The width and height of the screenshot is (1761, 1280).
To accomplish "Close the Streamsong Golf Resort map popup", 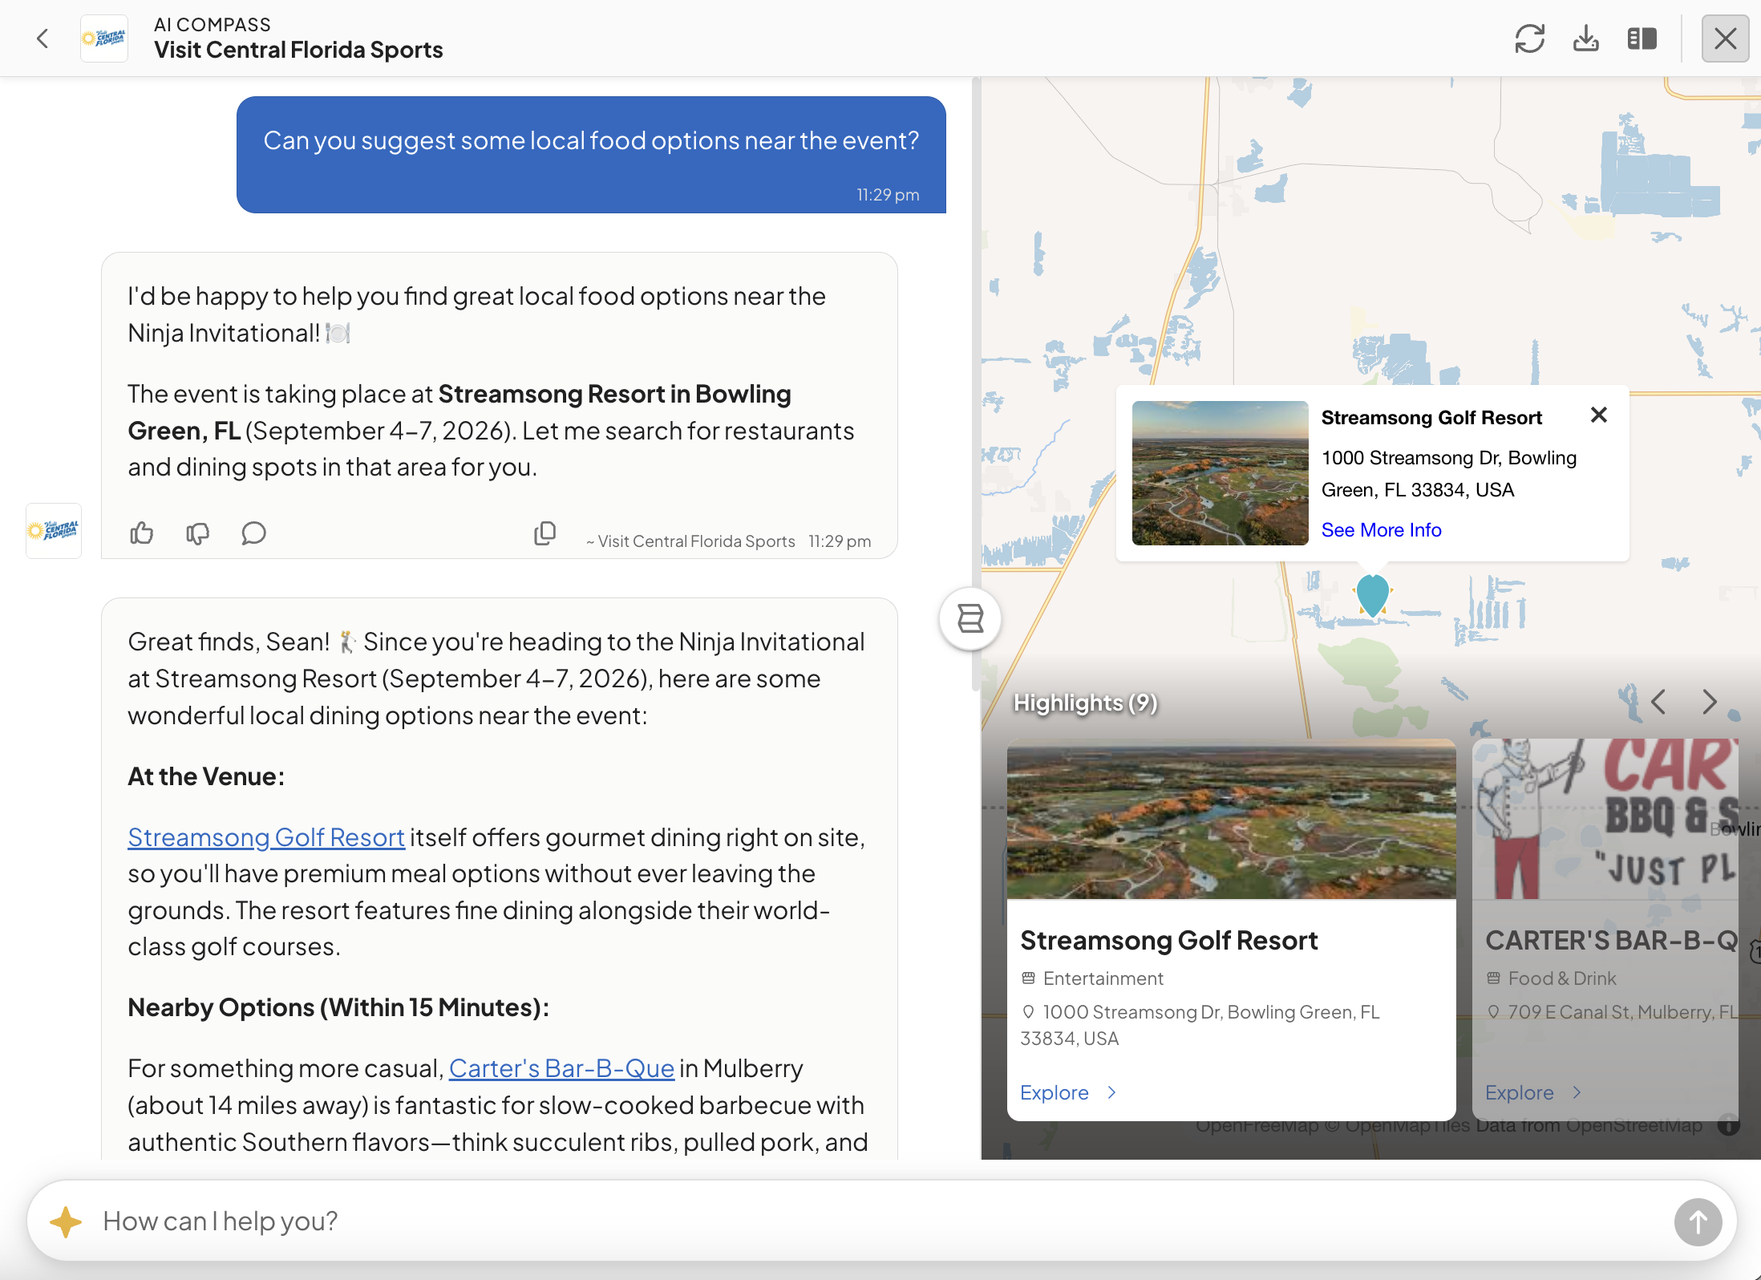I will (x=1598, y=415).
